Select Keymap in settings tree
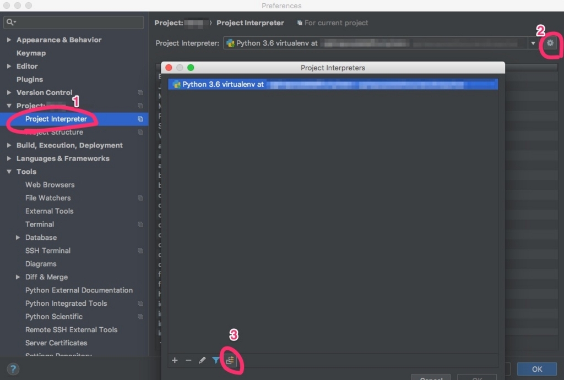This screenshot has height=380, width=564. point(31,53)
